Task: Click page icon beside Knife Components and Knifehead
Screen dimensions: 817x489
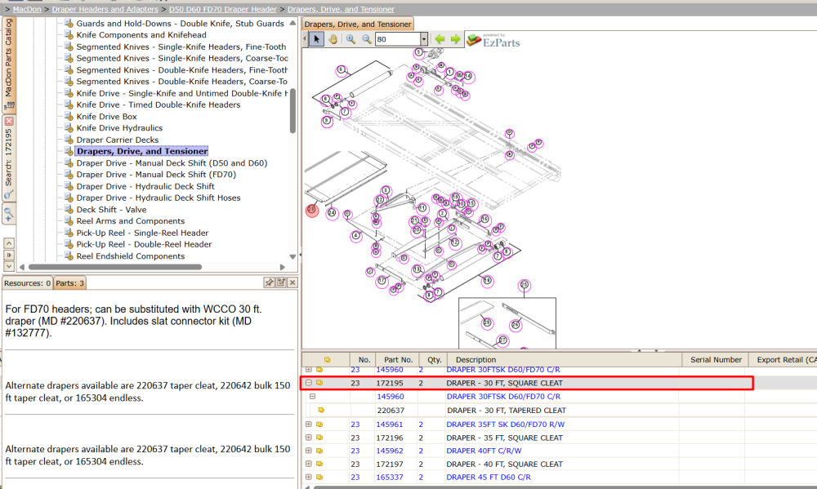Action: (x=69, y=35)
